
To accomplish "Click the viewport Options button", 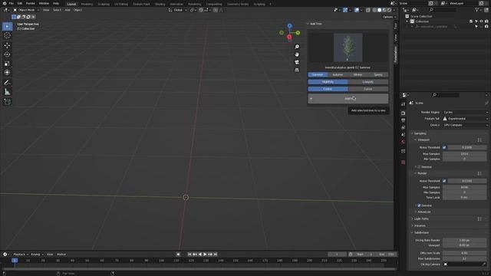I will 389,17.
